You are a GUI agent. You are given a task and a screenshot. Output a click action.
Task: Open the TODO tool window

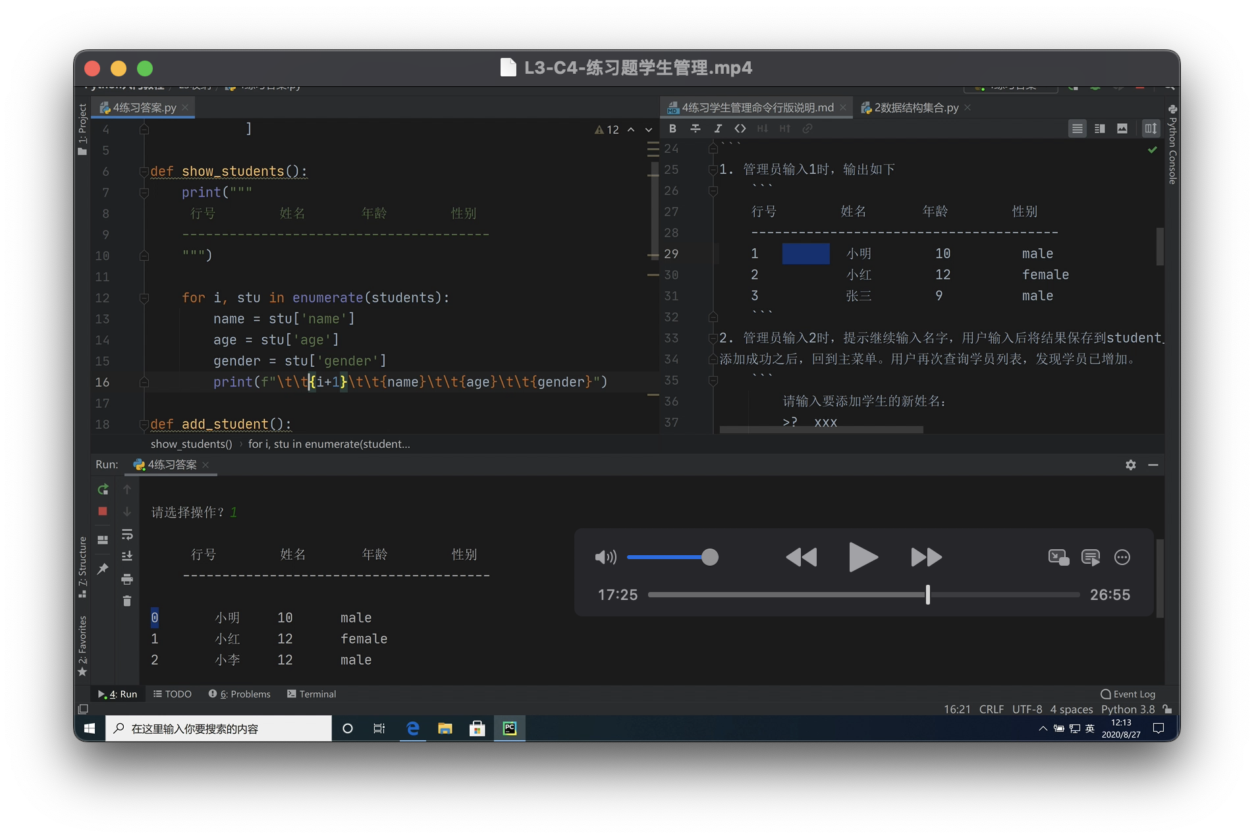tap(173, 694)
